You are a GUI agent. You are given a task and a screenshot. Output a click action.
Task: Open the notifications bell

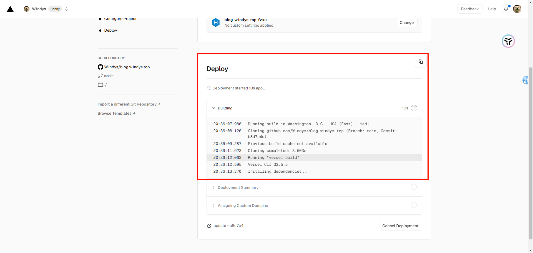[x=506, y=9]
